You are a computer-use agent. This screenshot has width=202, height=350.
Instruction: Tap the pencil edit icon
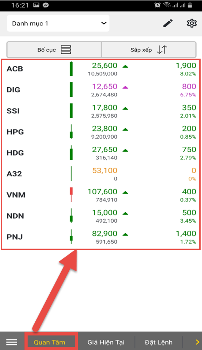[168, 23]
